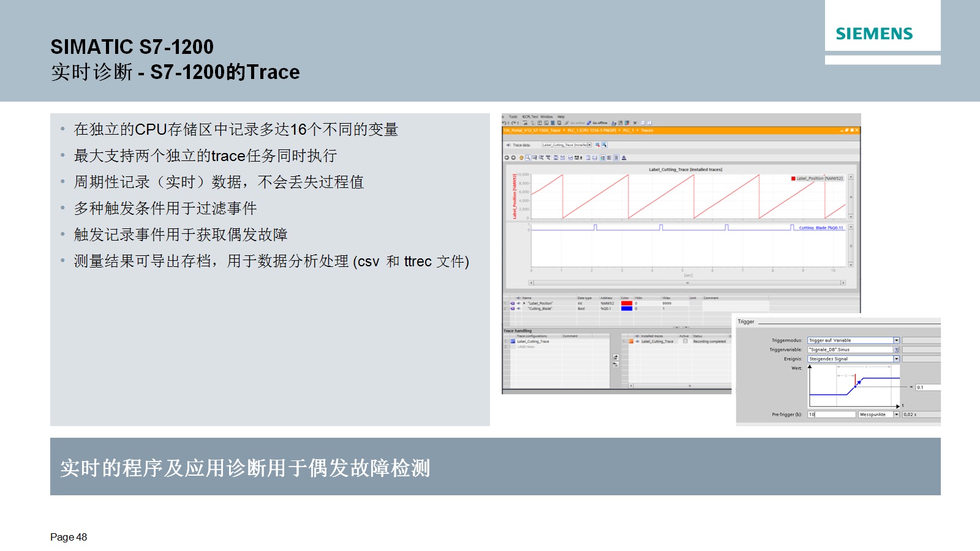Image resolution: width=980 pixels, height=551 pixels.
Task: Click the trigger value field showing 0.1
Action: [x=928, y=387]
